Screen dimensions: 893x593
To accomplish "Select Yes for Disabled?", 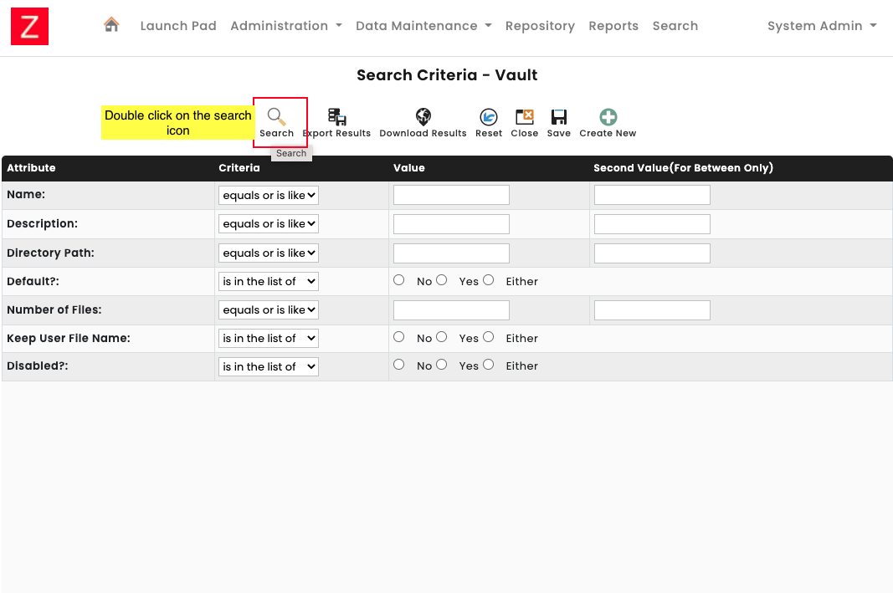I will coord(441,364).
